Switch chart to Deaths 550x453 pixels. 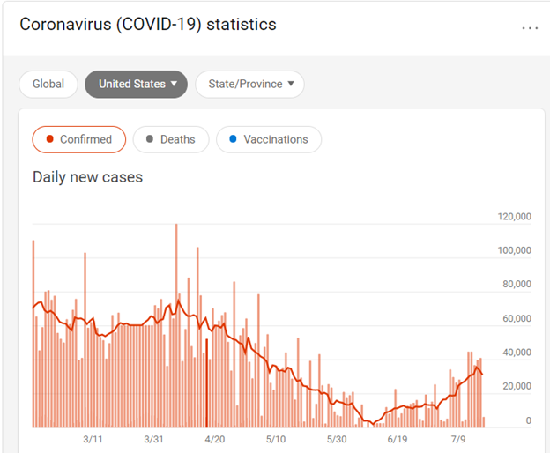click(171, 139)
